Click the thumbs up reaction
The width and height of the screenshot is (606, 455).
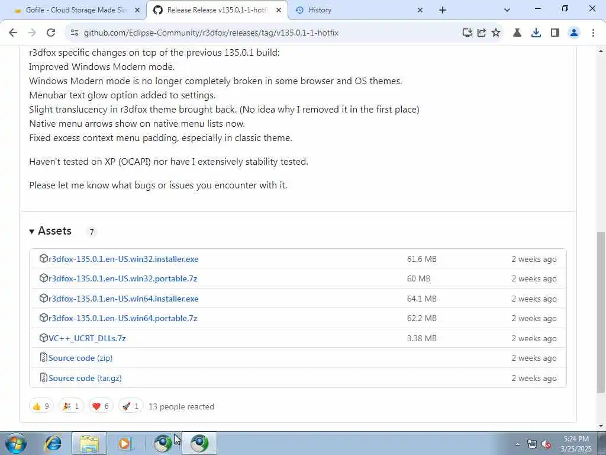point(41,406)
